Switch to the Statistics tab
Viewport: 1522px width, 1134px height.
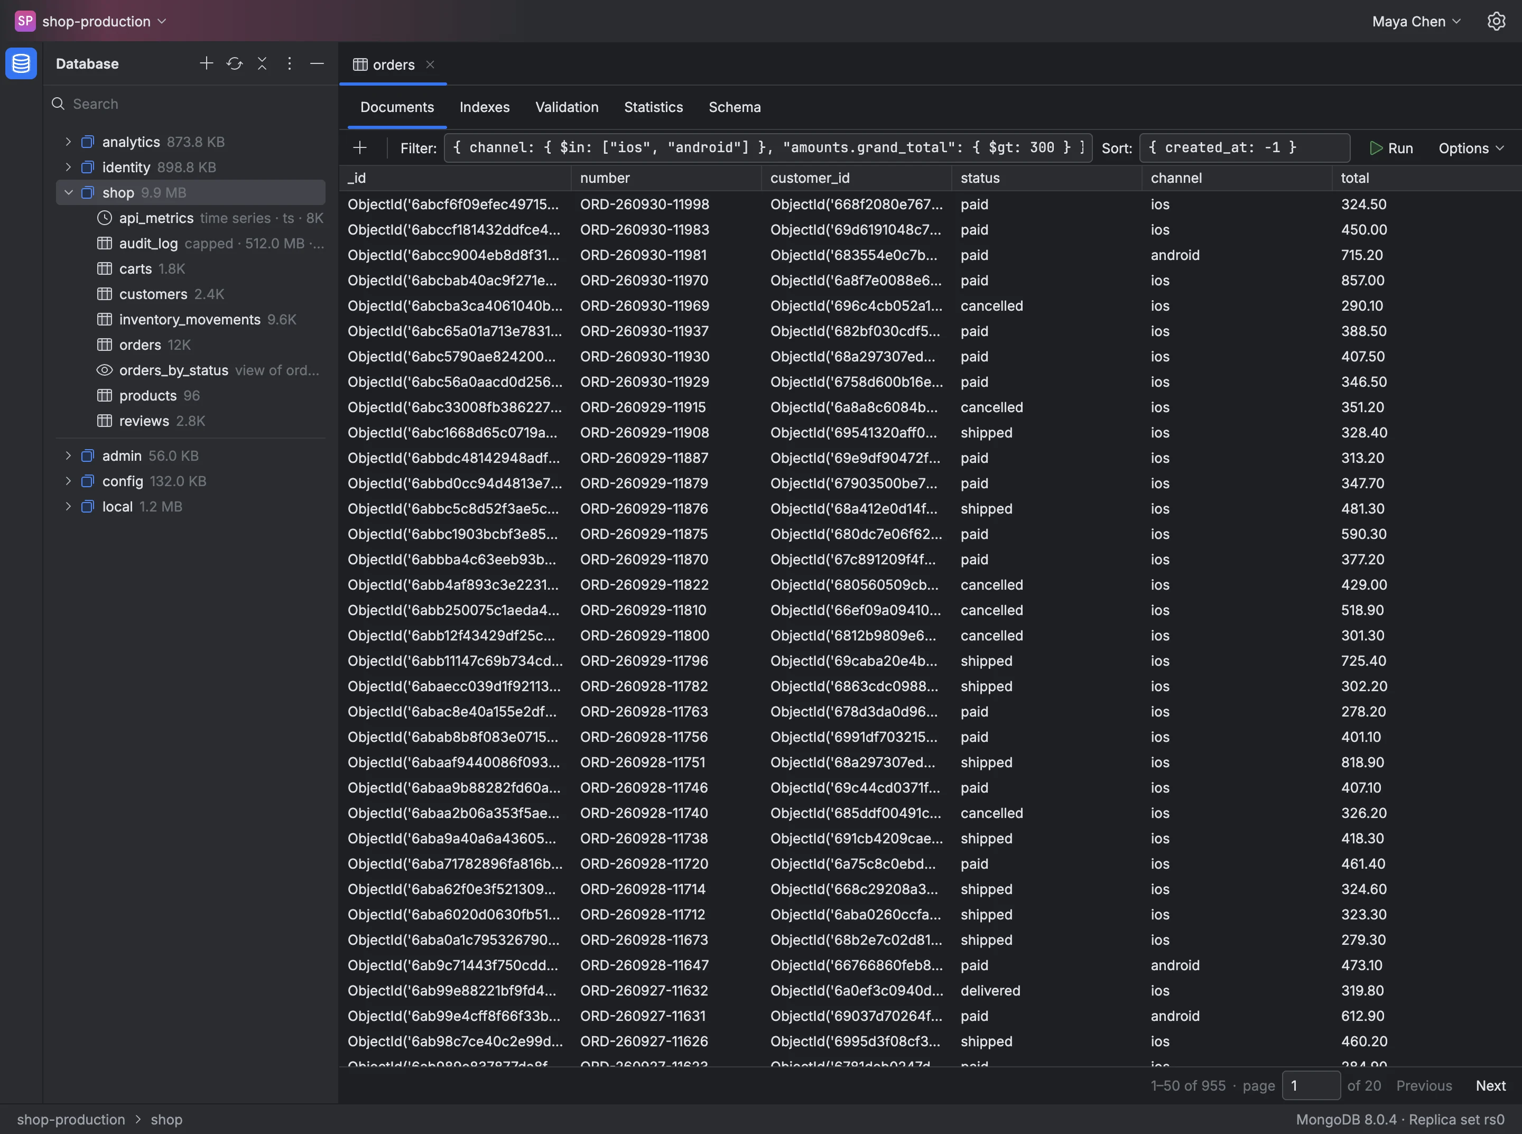(x=654, y=107)
